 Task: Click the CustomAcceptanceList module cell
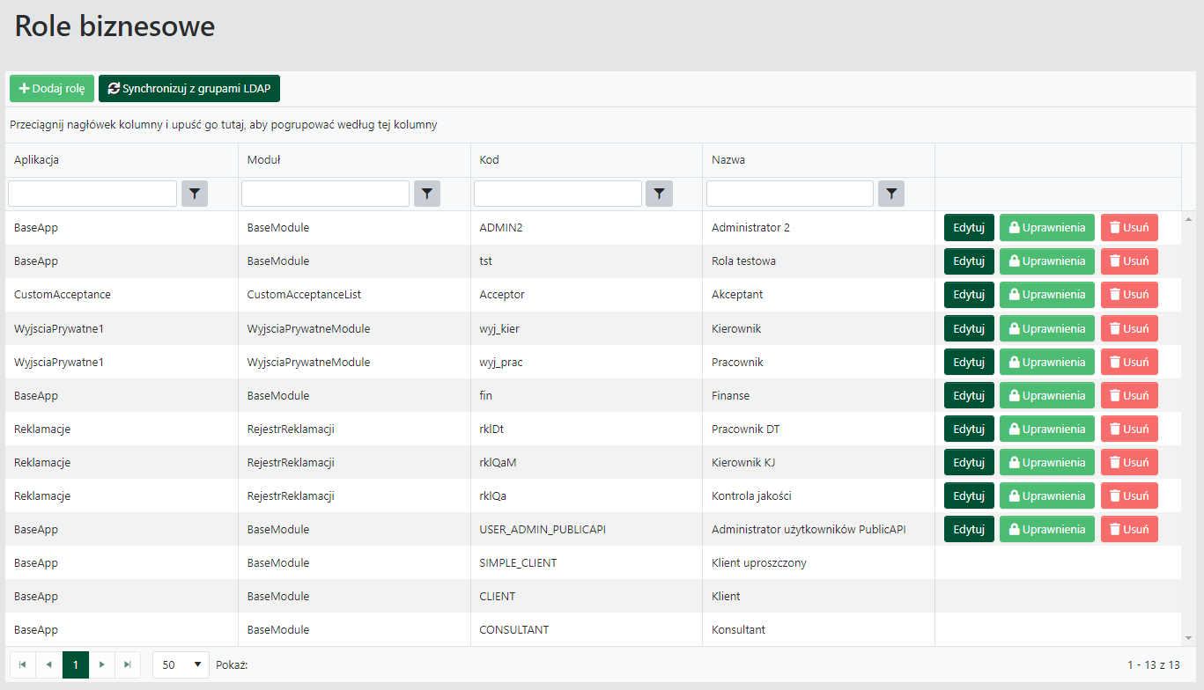pyautogui.click(x=354, y=295)
